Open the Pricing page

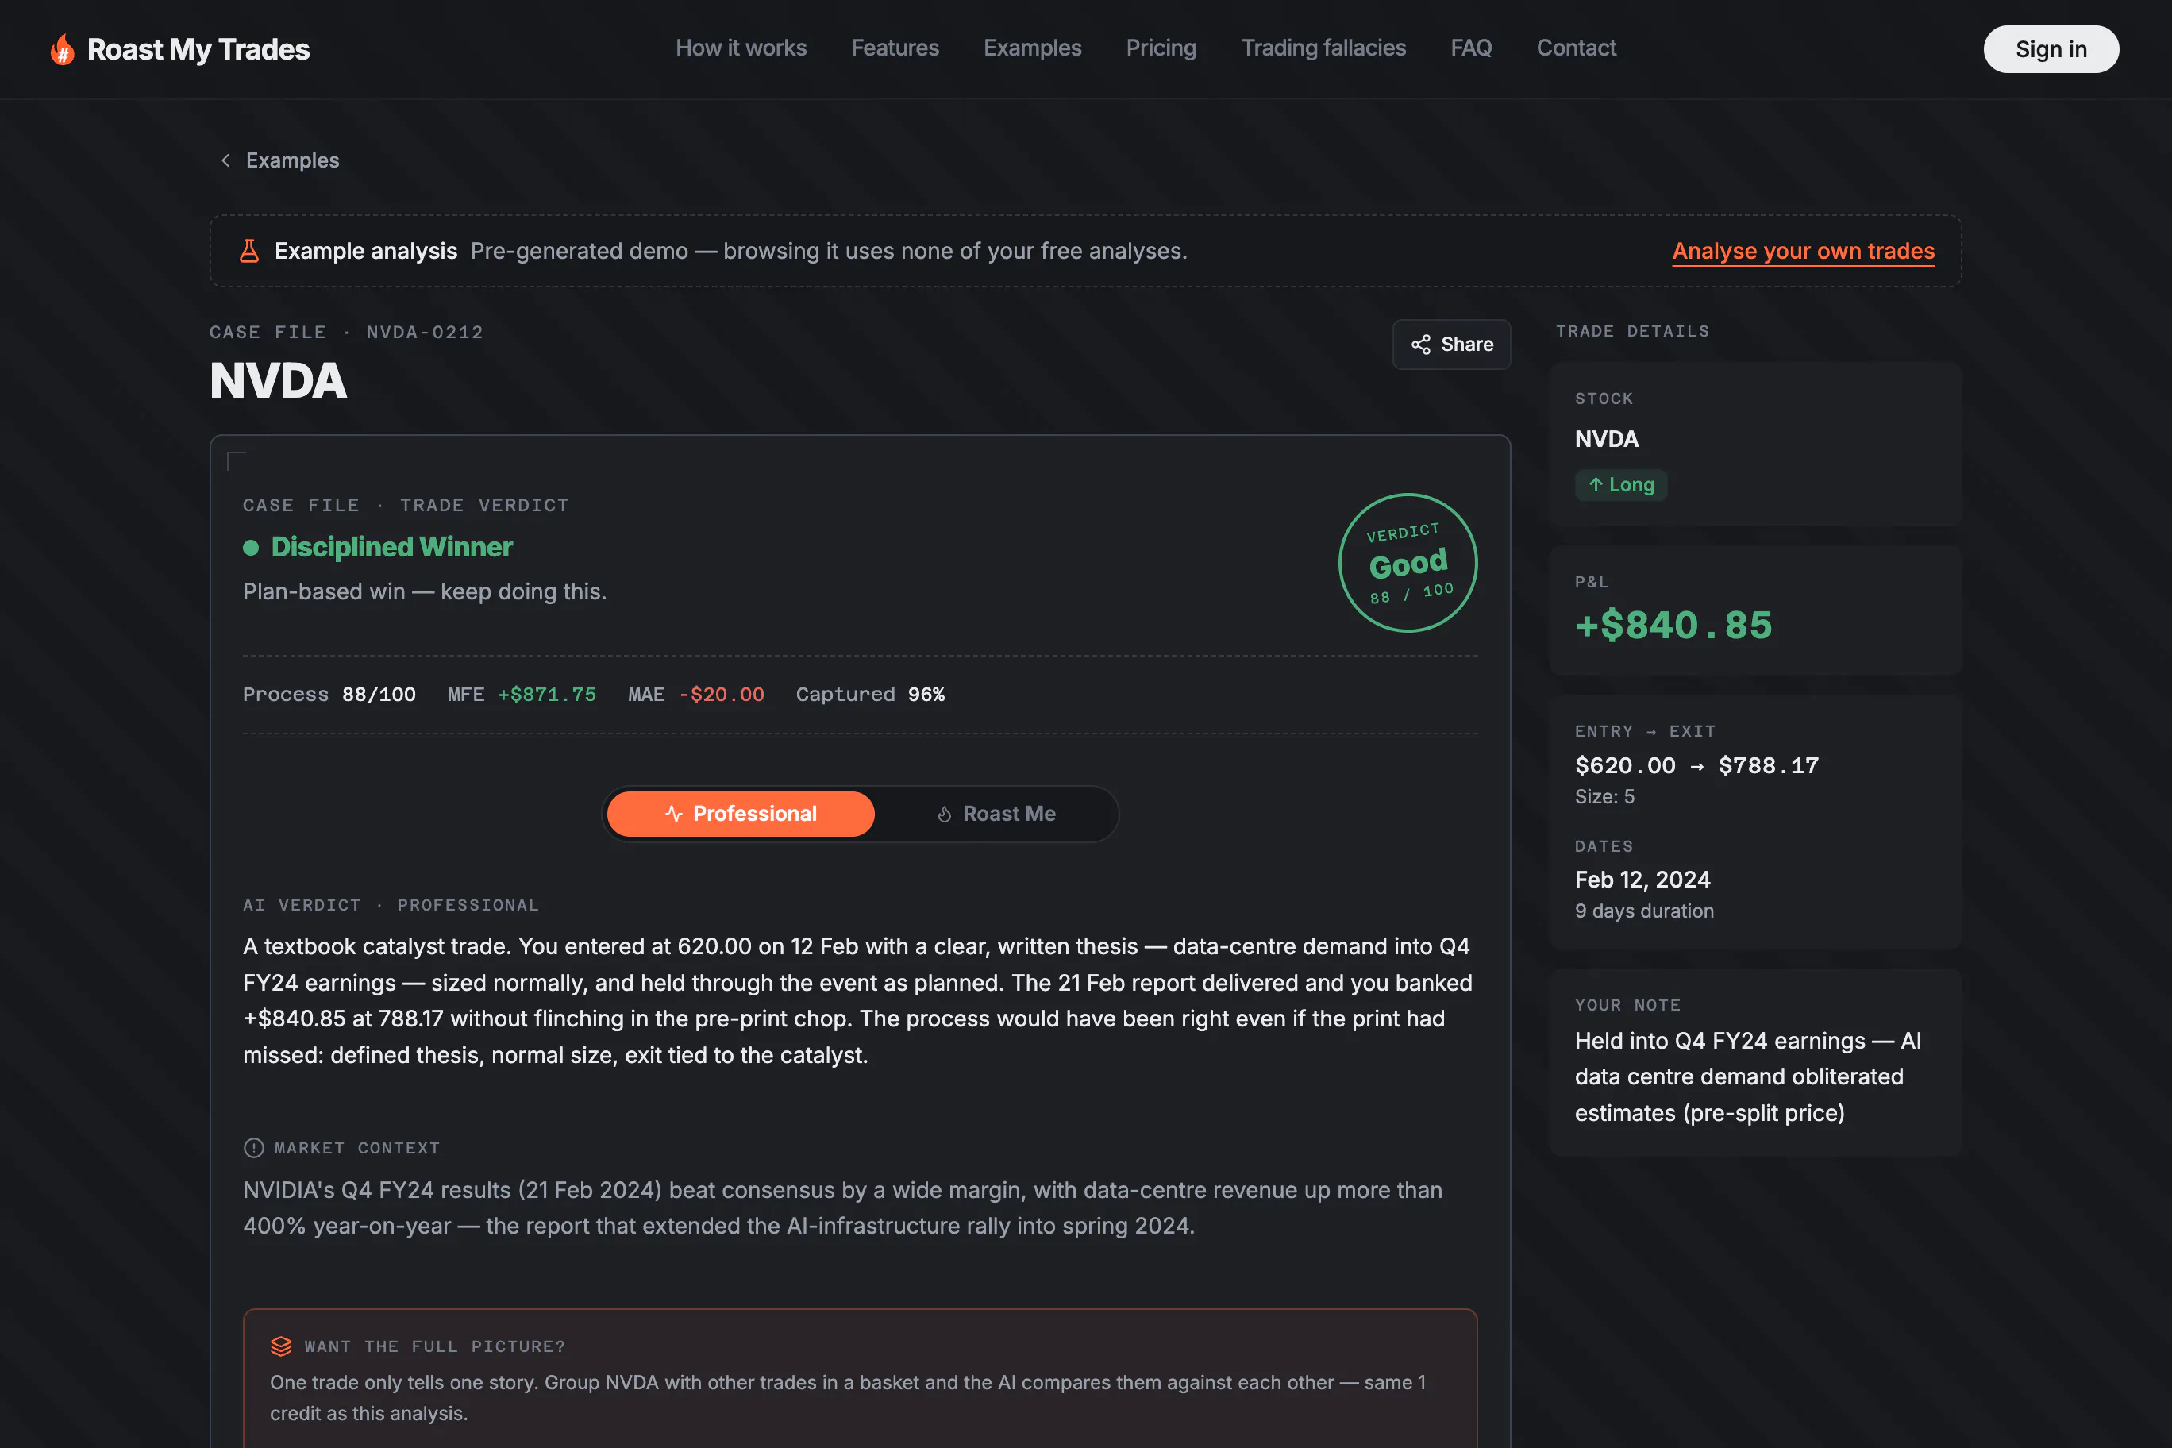tap(1161, 48)
